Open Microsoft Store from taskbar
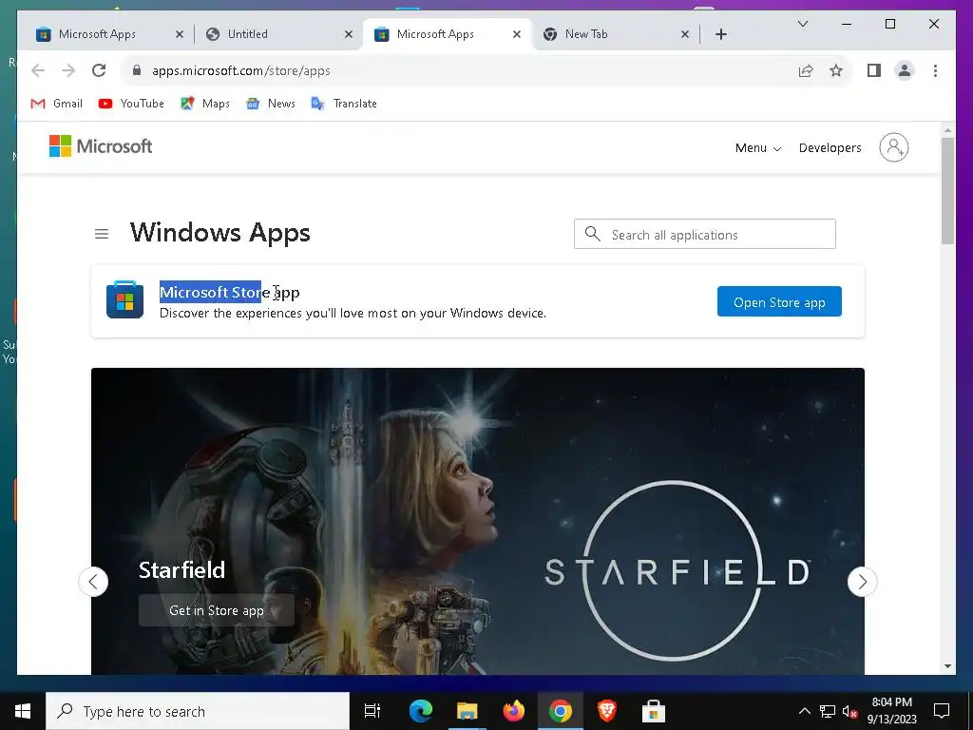This screenshot has width=973, height=730. pyautogui.click(x=653, y=711)
